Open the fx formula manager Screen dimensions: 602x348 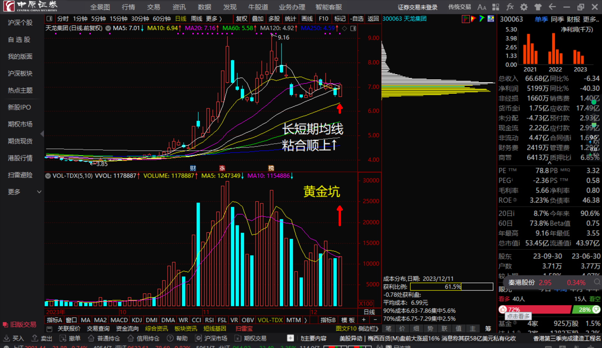[x=510, y=7]
